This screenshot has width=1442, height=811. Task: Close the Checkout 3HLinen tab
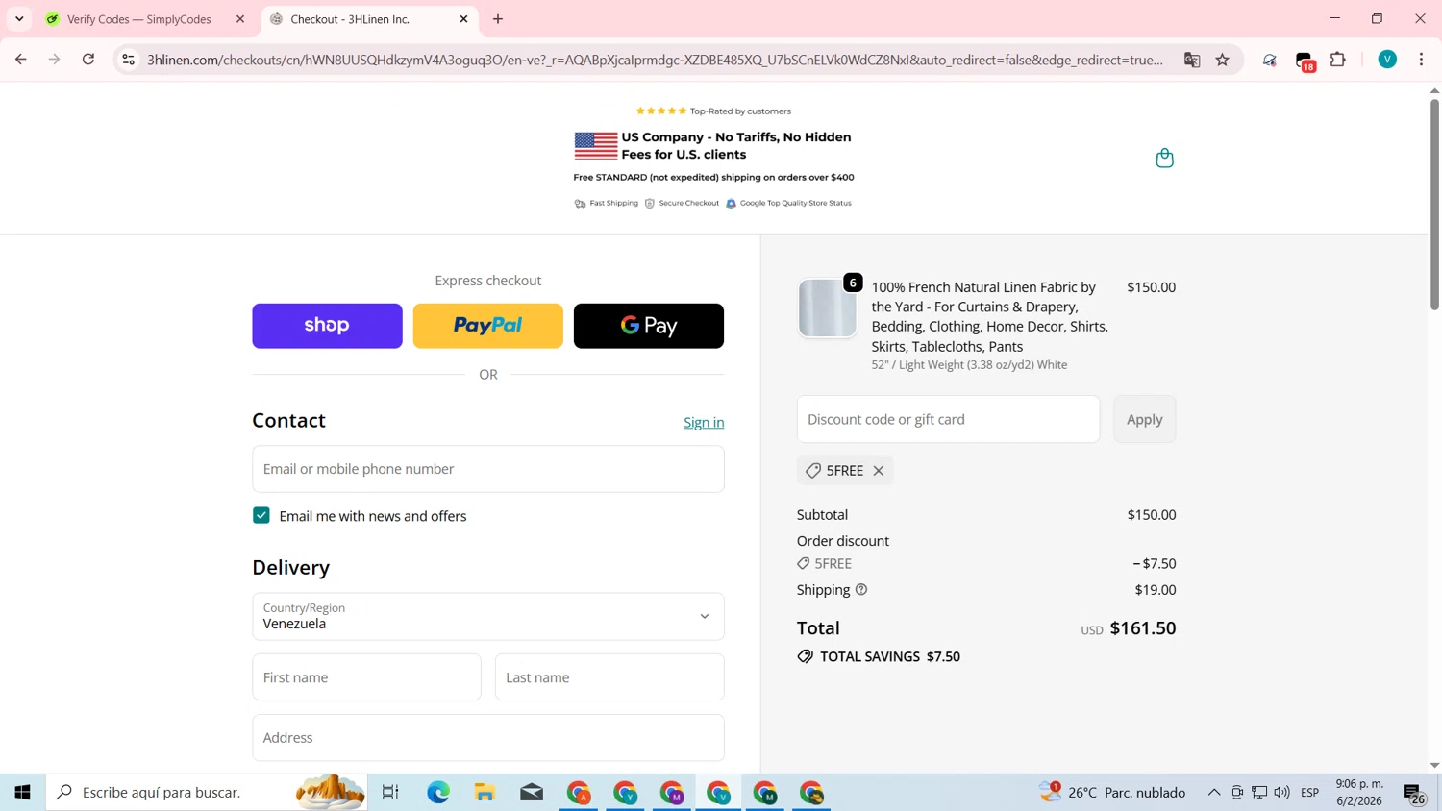[x=463, y=19]
